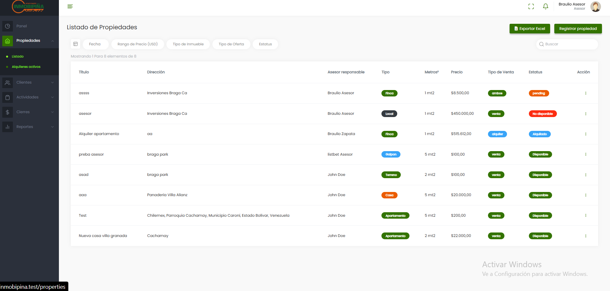The height and width of the screenshot is (291, 610).
Task: Click the Terreno type badge
Action: coord(391,175)
